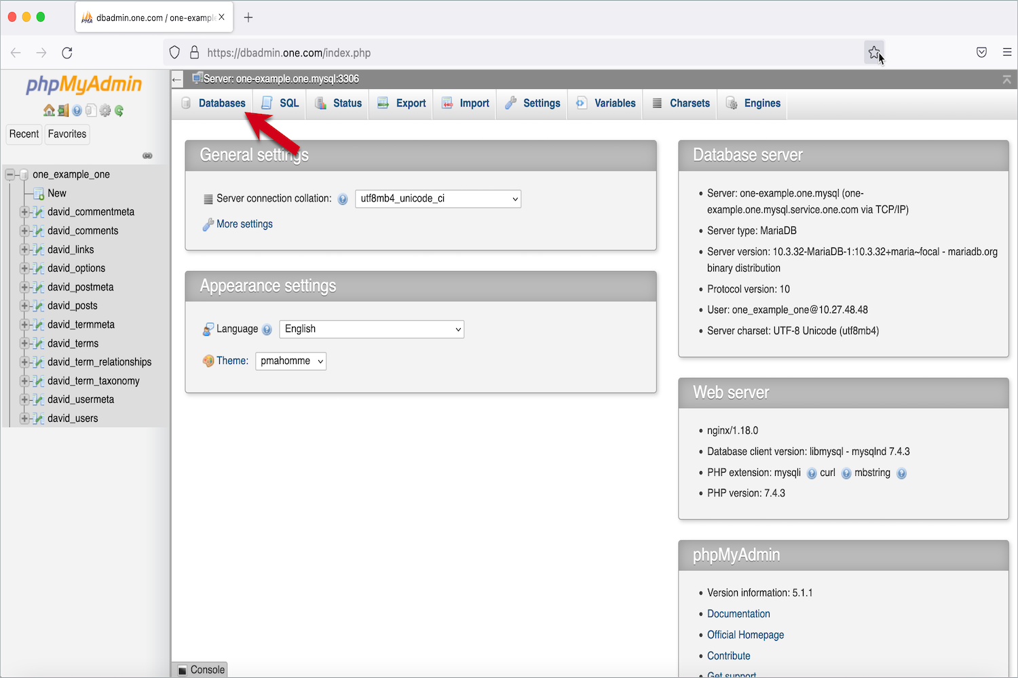Image resolution: width=1018 pixels, height=678 pixels.
Task: Click the phpMyAdmin logo
Action: (83, 85)
